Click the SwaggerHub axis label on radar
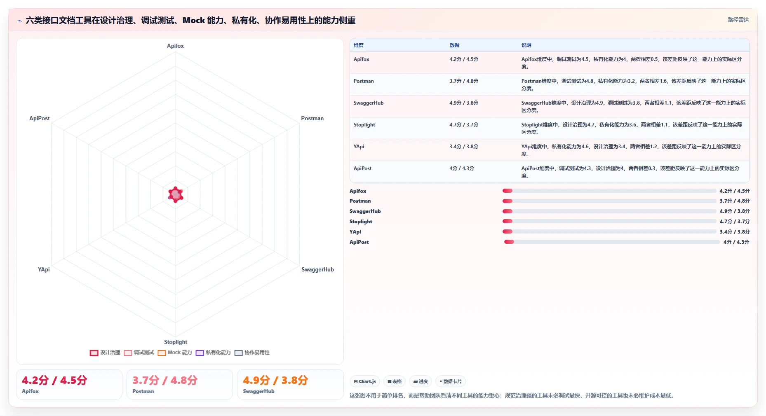 point(317,269)
